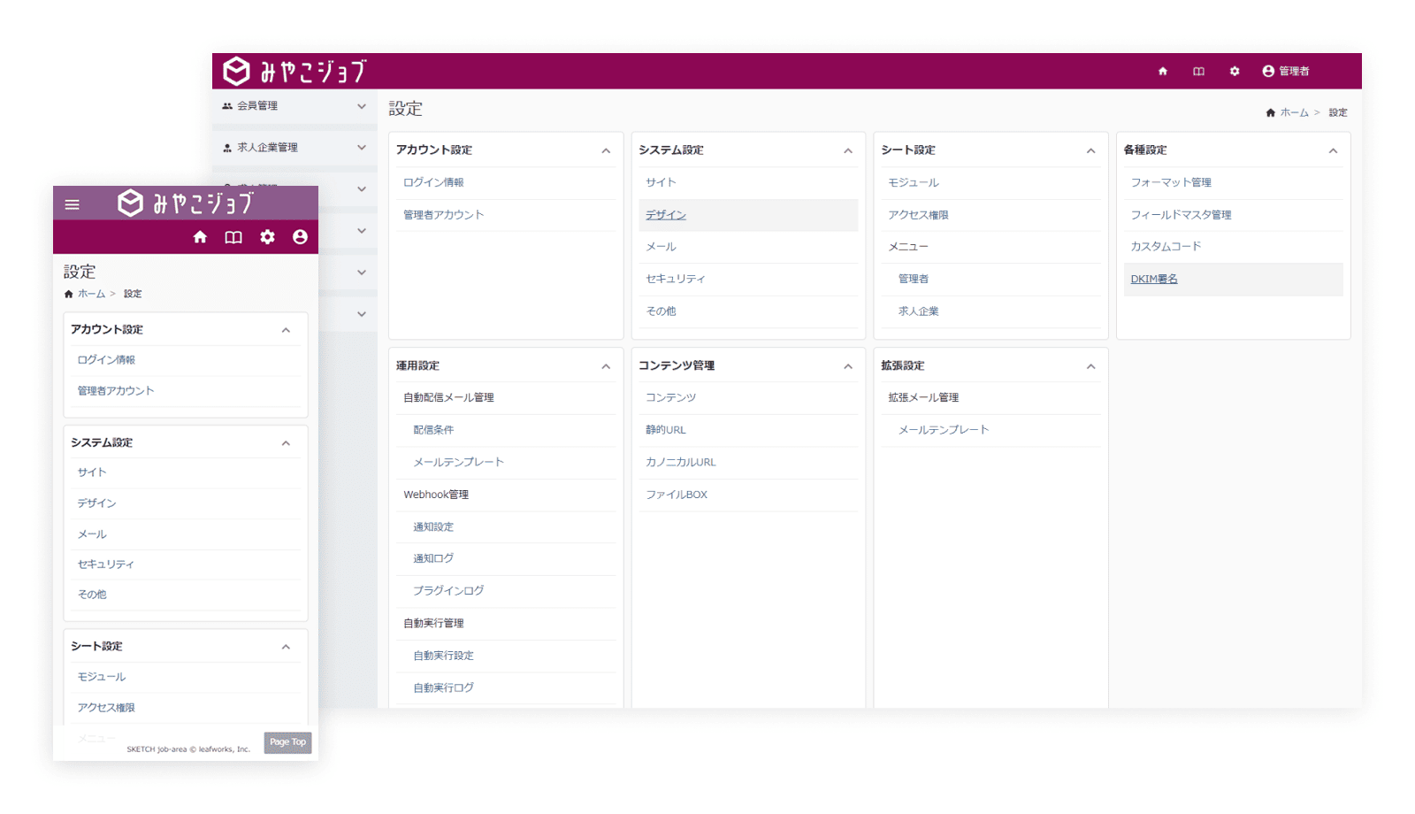Image resolution: width=1415 pixels, height=814 pixels.
Task: Tap home icon in mobile toolbar
Action: pos(200,237)
